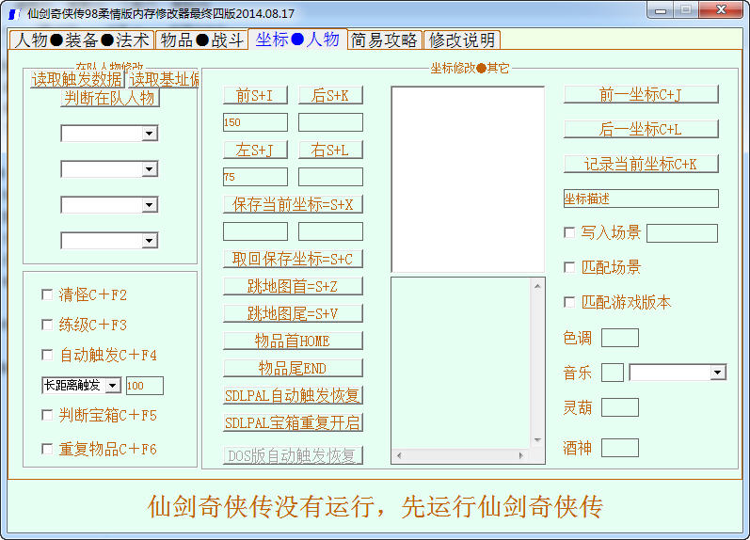This screenshot has width=750, height=540.
Task: Click 读取触发数据 button
Action: (77, 79)
